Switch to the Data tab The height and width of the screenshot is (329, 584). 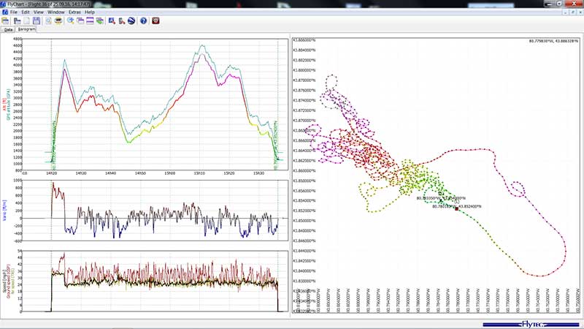coord(8,29)
